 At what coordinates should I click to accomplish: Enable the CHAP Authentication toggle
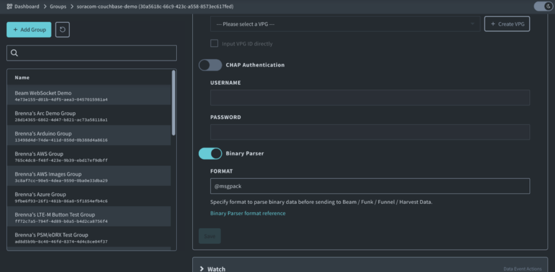pos(210,65)
